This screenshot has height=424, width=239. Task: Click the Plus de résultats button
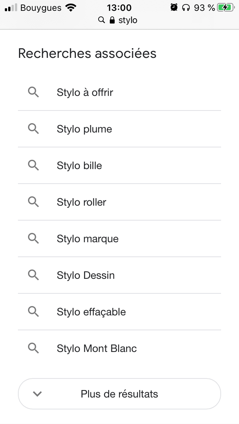coord(119,394)
